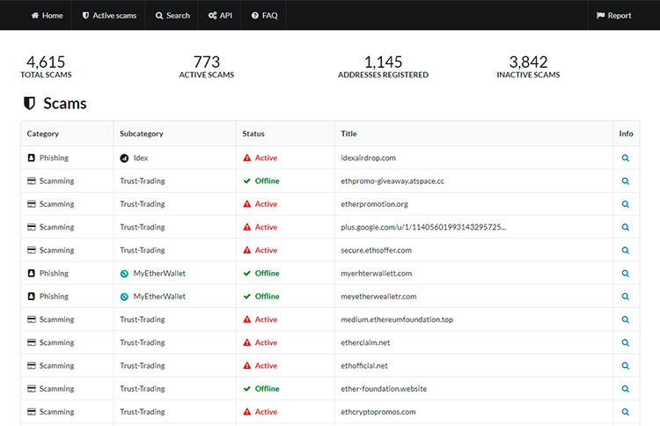
Task: Go to Home in navigation bar
Action: point(48,16)
